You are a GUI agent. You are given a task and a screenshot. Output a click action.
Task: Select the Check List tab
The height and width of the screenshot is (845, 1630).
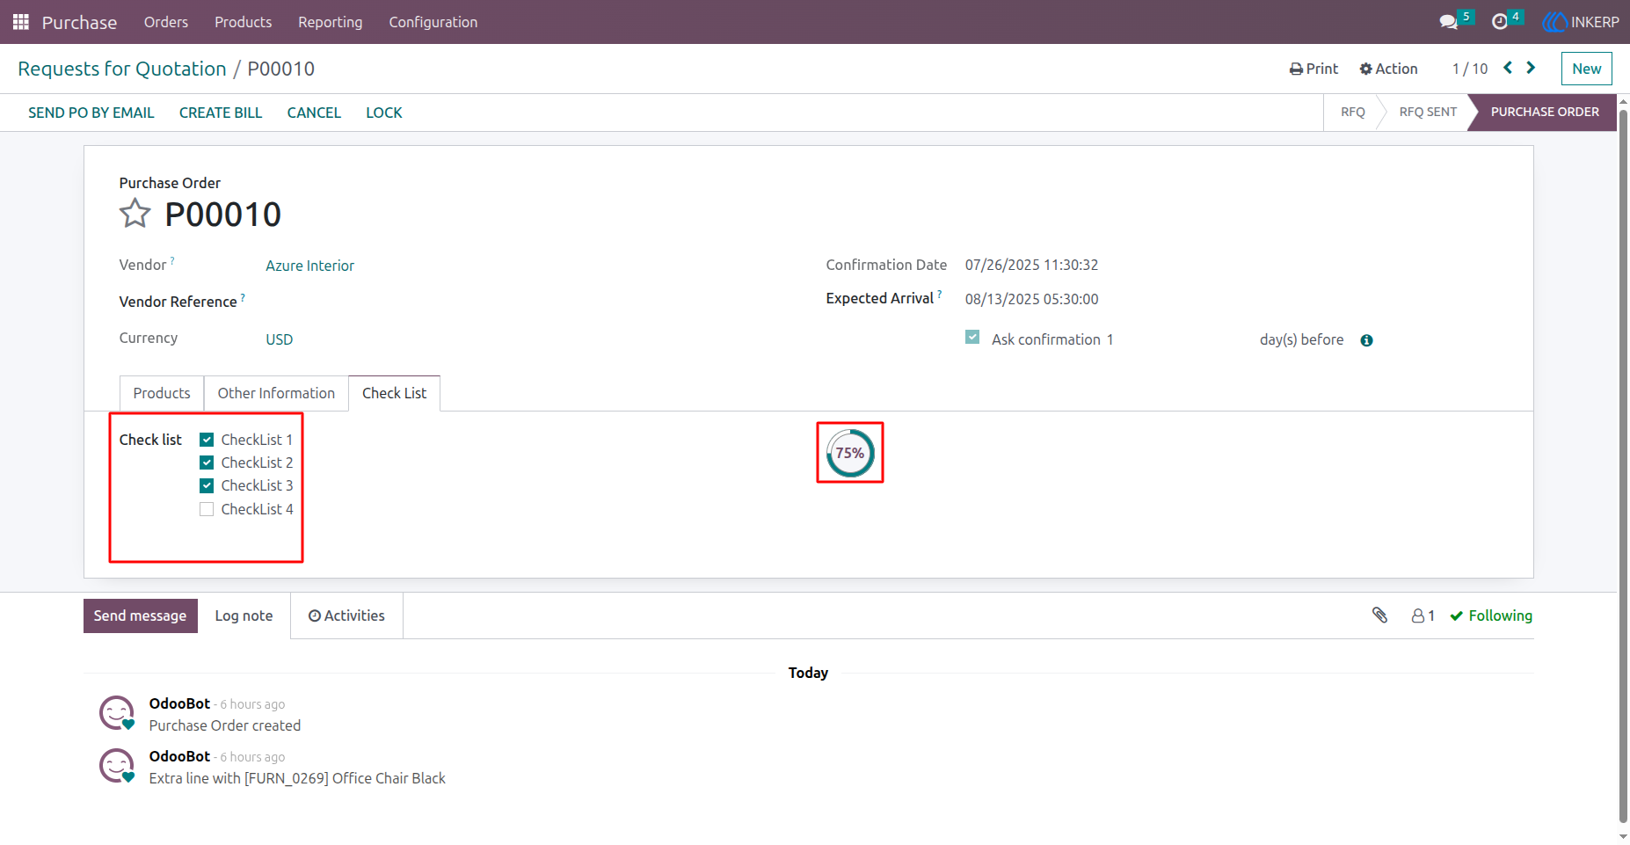[394, 393]
